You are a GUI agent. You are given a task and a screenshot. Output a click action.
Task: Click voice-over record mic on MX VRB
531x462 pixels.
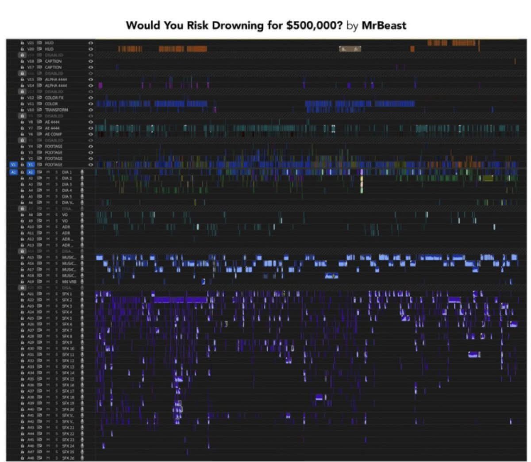point(82,282)
